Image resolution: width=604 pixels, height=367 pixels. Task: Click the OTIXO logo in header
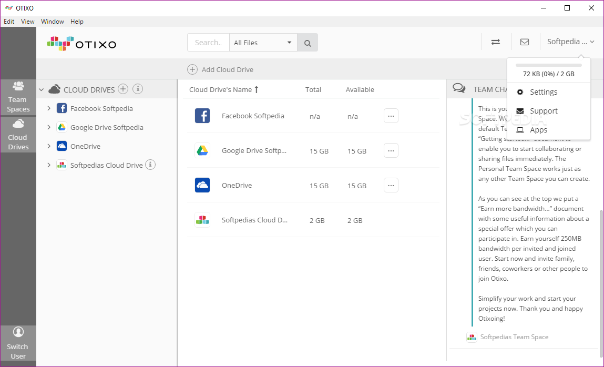pos(81,44)
